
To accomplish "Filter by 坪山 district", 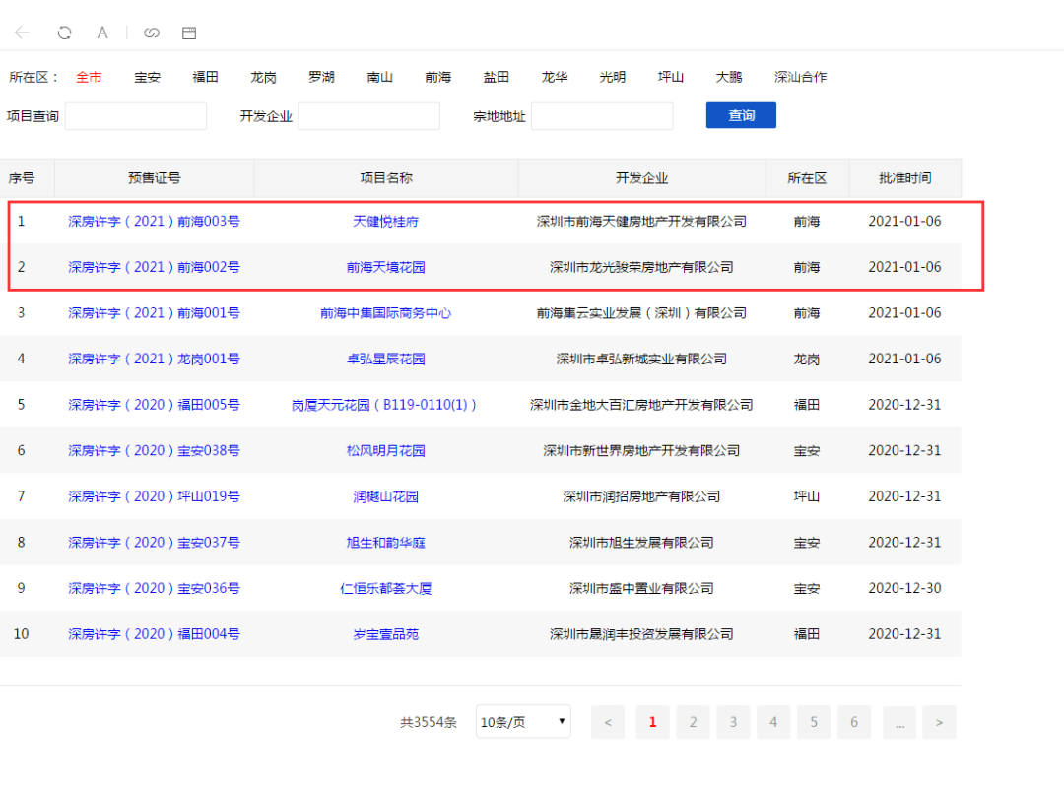I will point(671,77).
